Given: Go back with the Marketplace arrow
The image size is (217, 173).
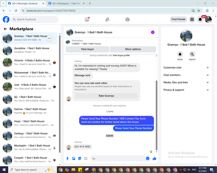Looking at the screenshot, I should [x=5, y=29].
